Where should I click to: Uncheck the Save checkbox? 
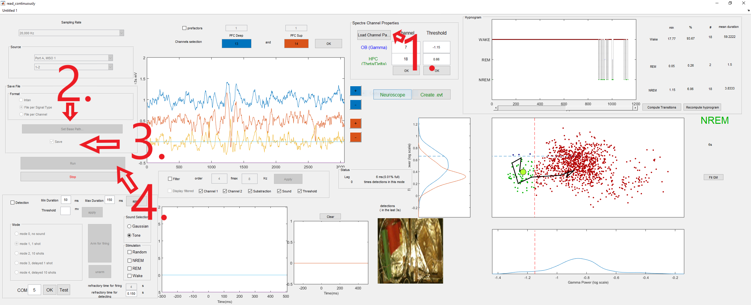click(51, 141)
